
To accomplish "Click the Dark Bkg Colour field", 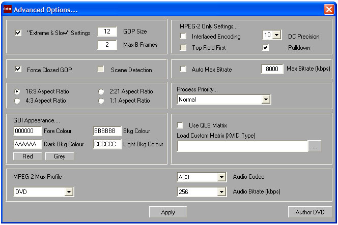I will coord(28,144).
